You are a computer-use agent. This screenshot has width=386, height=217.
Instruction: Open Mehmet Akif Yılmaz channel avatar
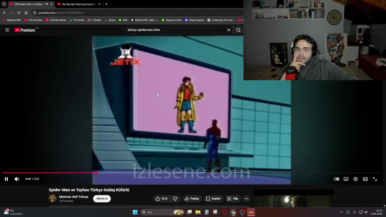click(53, 198)
